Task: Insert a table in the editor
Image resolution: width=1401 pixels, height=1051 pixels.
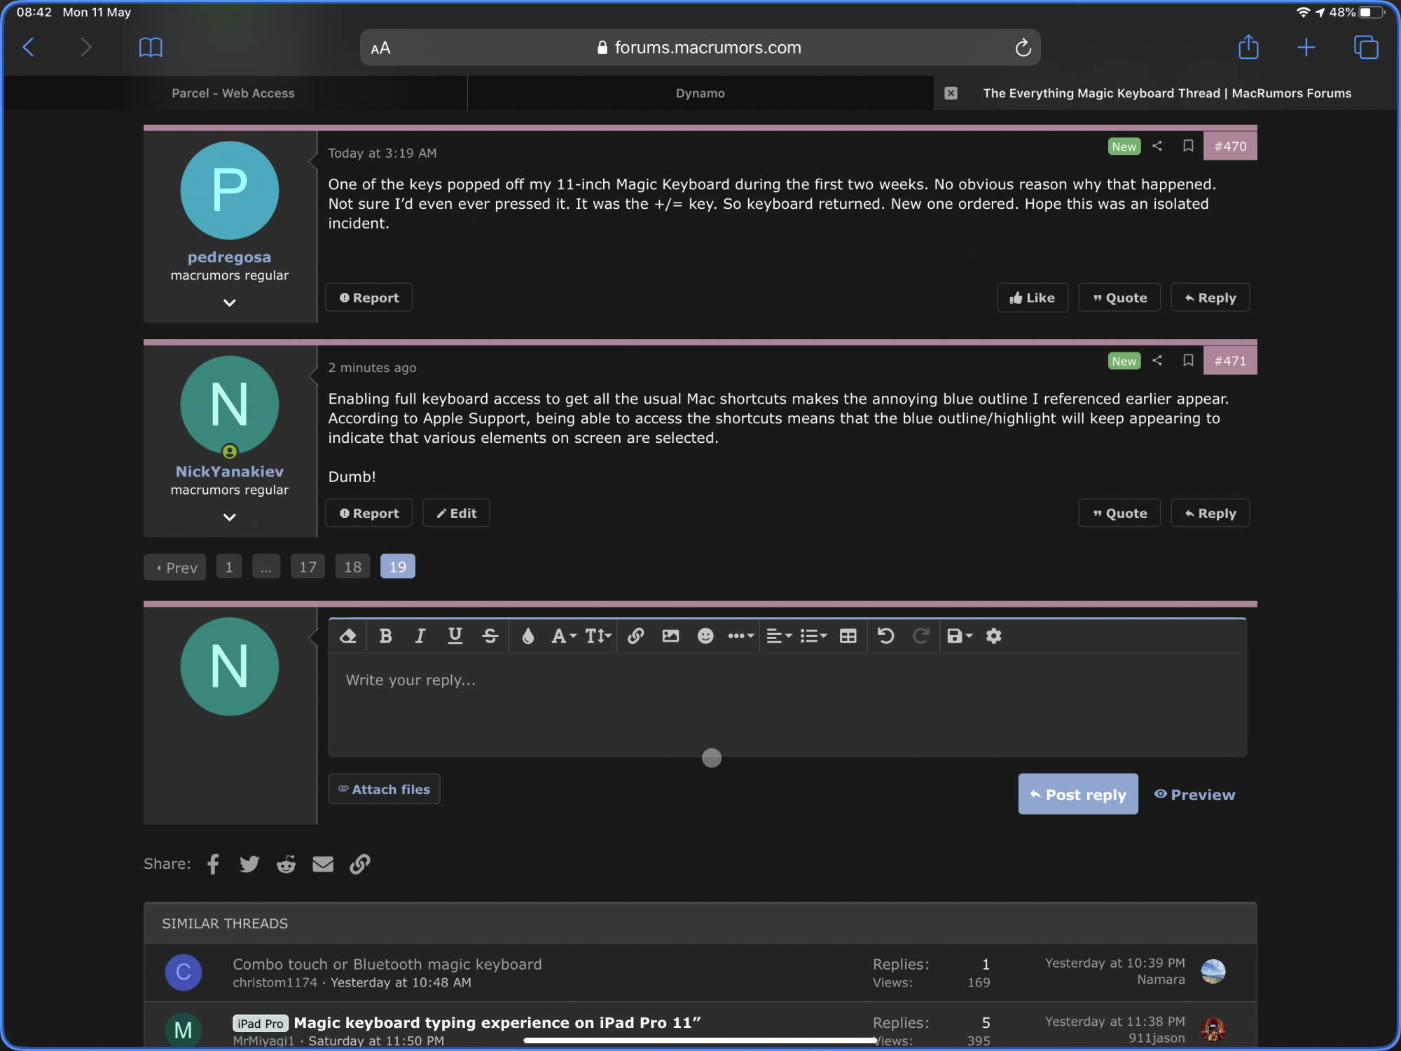Action: [848, 636]
